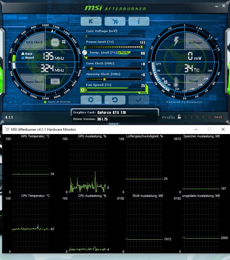The height and width of the screenshot is (260, 230).
Task: Adjust the Core Voltage slider
Action: click(114, 36)
